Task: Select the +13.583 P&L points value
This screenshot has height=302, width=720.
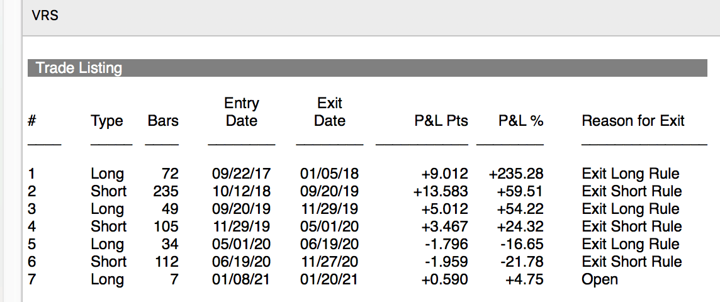Action: [441, 191]
